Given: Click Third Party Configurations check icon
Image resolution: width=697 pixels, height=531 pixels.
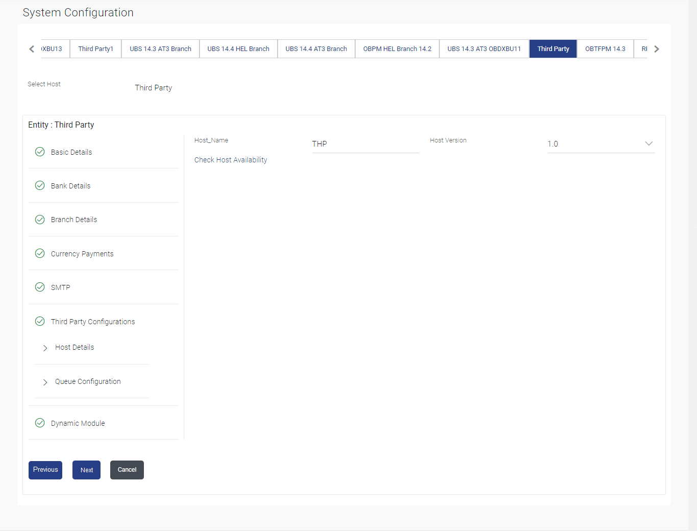Looking at the screenshot, I should click(40, 321).
